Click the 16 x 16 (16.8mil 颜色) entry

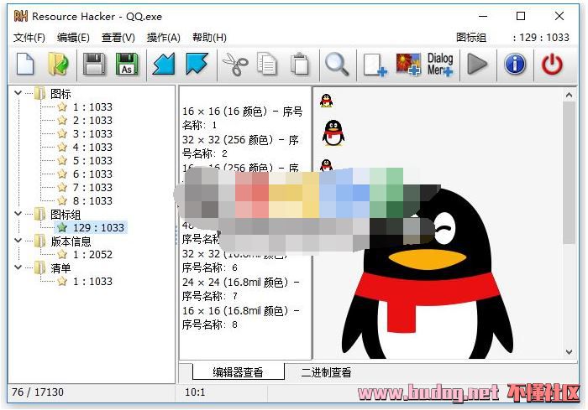coord(241,317)
